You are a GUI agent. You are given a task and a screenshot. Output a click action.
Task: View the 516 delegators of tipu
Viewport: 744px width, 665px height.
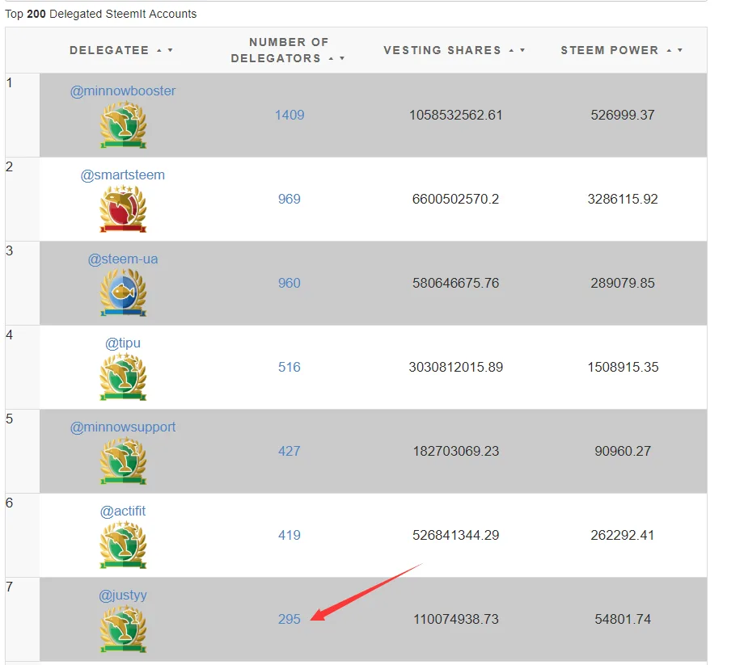tap(290, 367)
